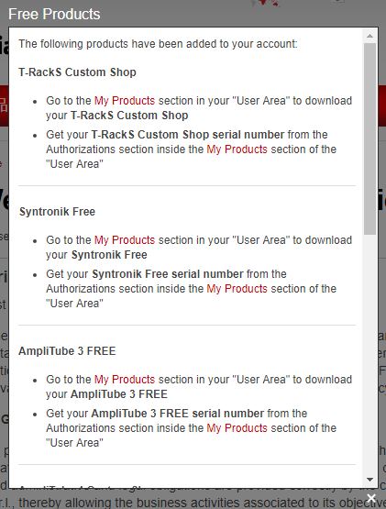Click the T-RackS Custom Shop section heading
Viewport: 386px width, 509px height.
point(77,72)
